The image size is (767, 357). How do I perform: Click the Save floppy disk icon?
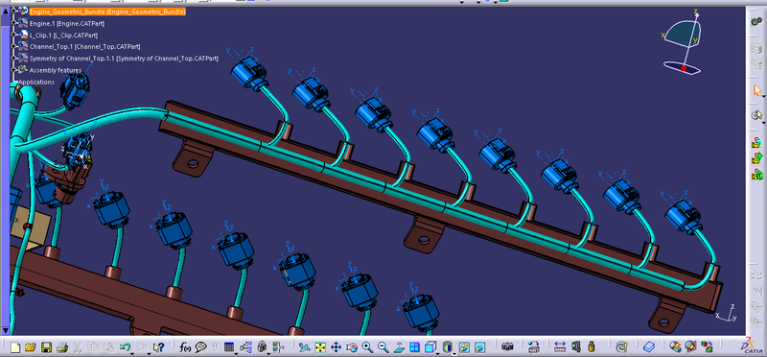click(46, 347)
